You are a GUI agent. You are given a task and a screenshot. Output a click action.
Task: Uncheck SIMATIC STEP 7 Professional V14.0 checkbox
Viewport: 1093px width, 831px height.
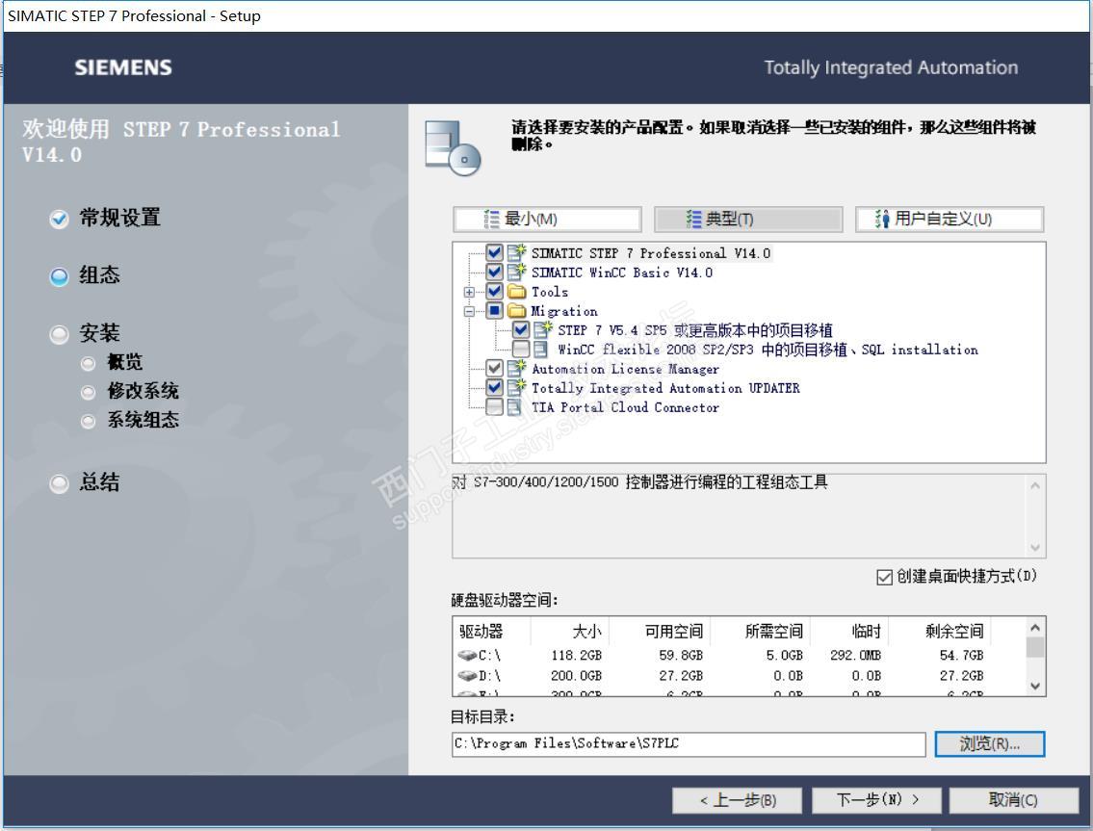494,252
